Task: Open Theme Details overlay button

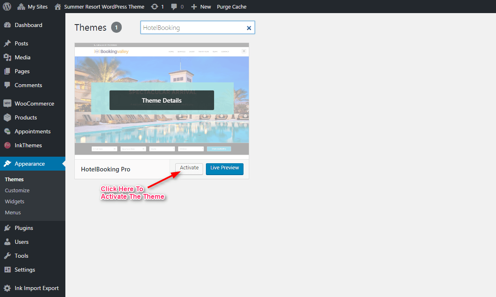Action: click(x=162, y=100)
